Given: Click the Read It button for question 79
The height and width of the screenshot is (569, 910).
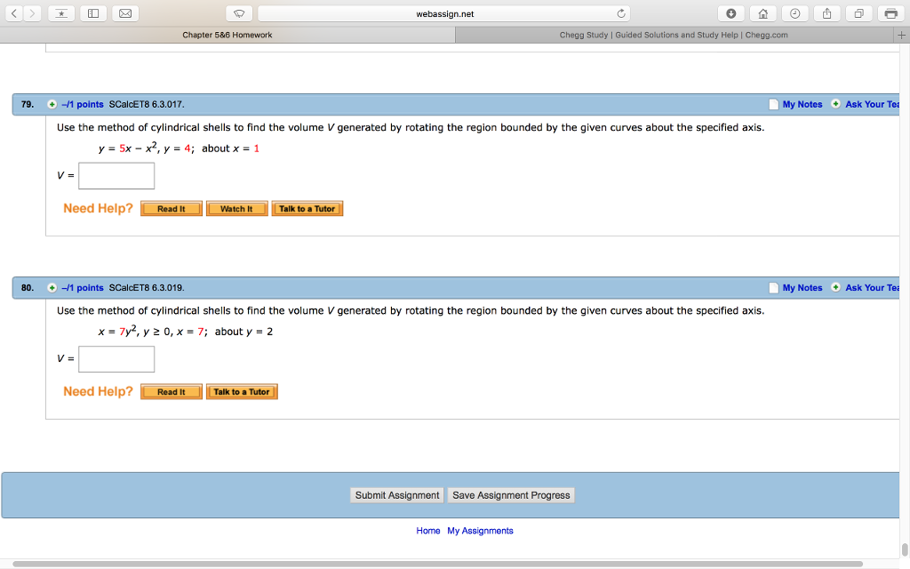Looking at the screenshot, I should tap(171, 208).
